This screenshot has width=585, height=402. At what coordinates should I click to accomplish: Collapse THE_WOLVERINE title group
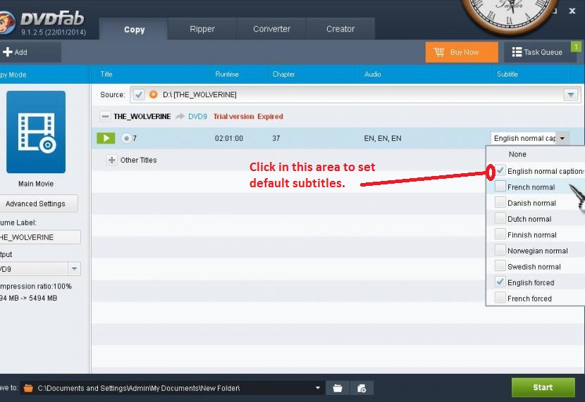(x=105, y=117)
